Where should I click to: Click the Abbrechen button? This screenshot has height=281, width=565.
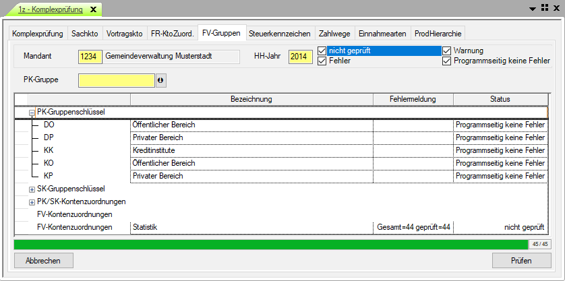coord(43,261)
